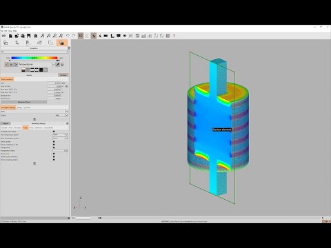Click the floppy disk save icon
The width and height of the screenshot is (331, 248).
click(29, 36)
